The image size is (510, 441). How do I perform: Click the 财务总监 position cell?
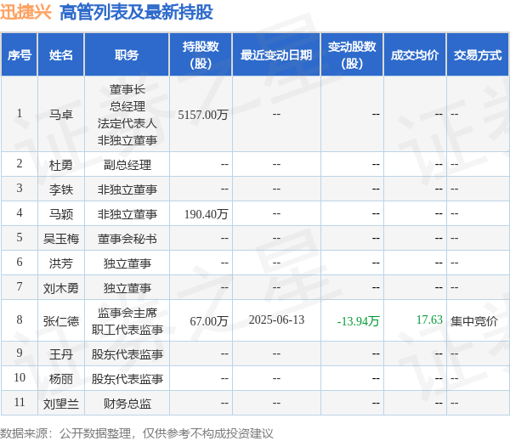127,404
